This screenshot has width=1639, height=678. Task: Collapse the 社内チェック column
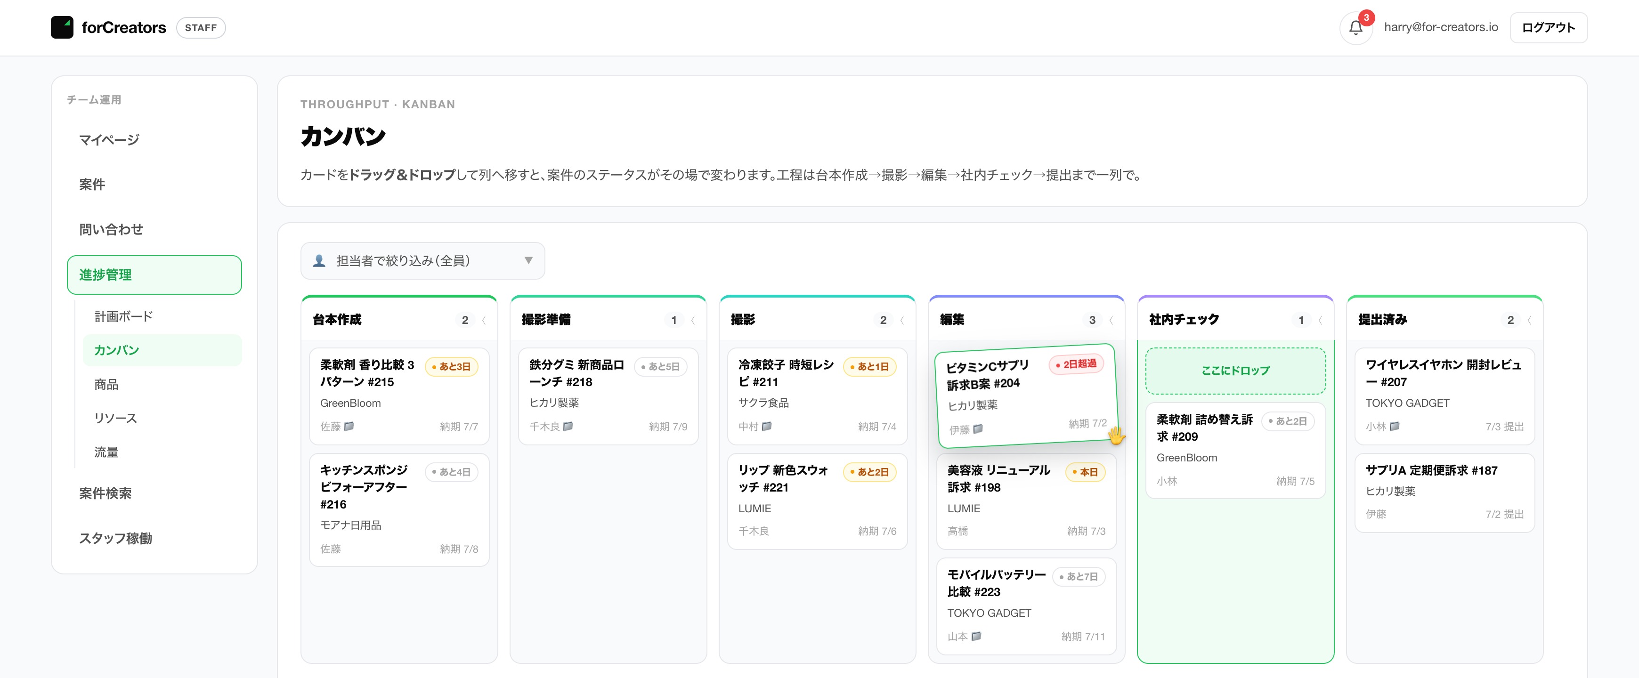(x=1320, y=320)
